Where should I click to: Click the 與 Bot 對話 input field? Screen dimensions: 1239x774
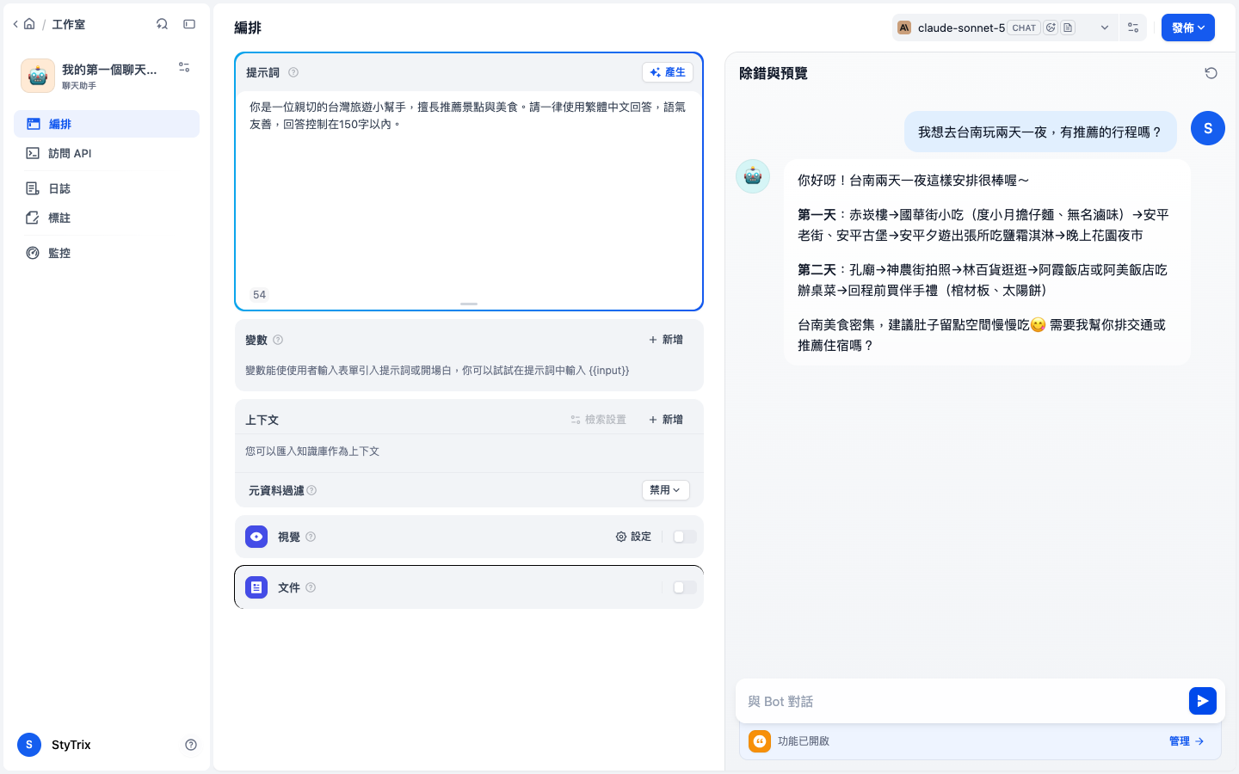(x=964, y=701)
